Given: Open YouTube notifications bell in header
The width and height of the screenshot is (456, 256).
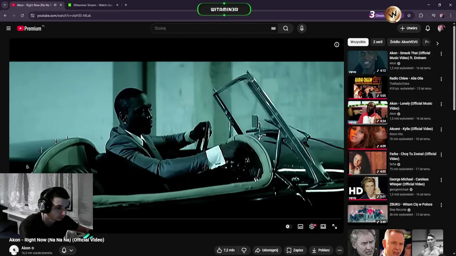Looking at the screenshot, I should click(428, 28).
